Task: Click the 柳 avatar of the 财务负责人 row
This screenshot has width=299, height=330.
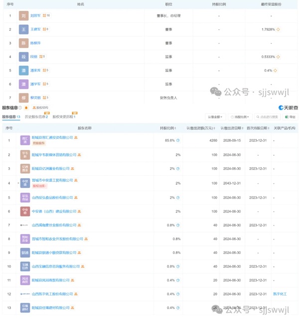Action: 23,98
